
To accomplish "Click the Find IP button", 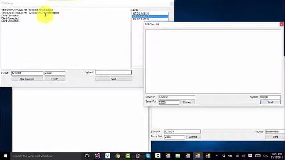I will (x=55, y=79).
